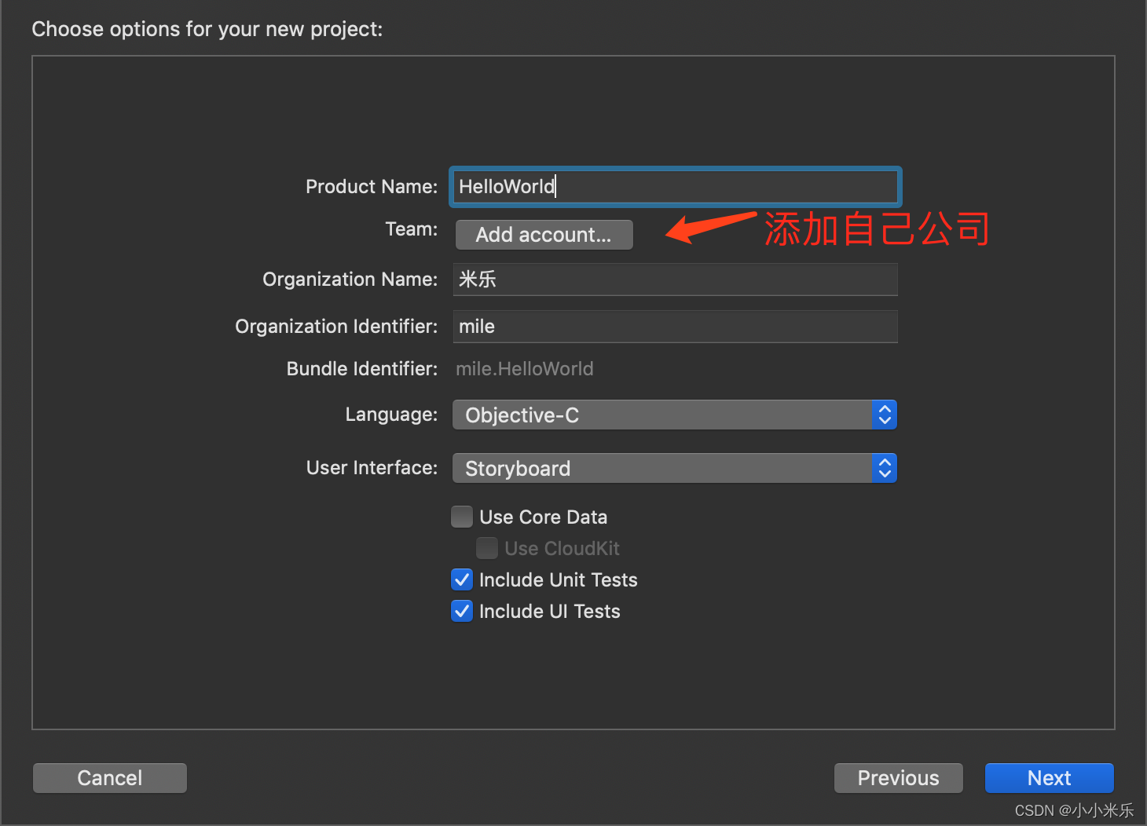Viewport: 1147px width, 826px height.
Task: Click the User Interface: label
Action: (x=372, y=468)
